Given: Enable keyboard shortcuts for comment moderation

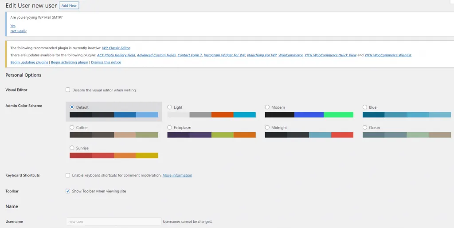Looking at the screenshot, I should pos(68,175).
